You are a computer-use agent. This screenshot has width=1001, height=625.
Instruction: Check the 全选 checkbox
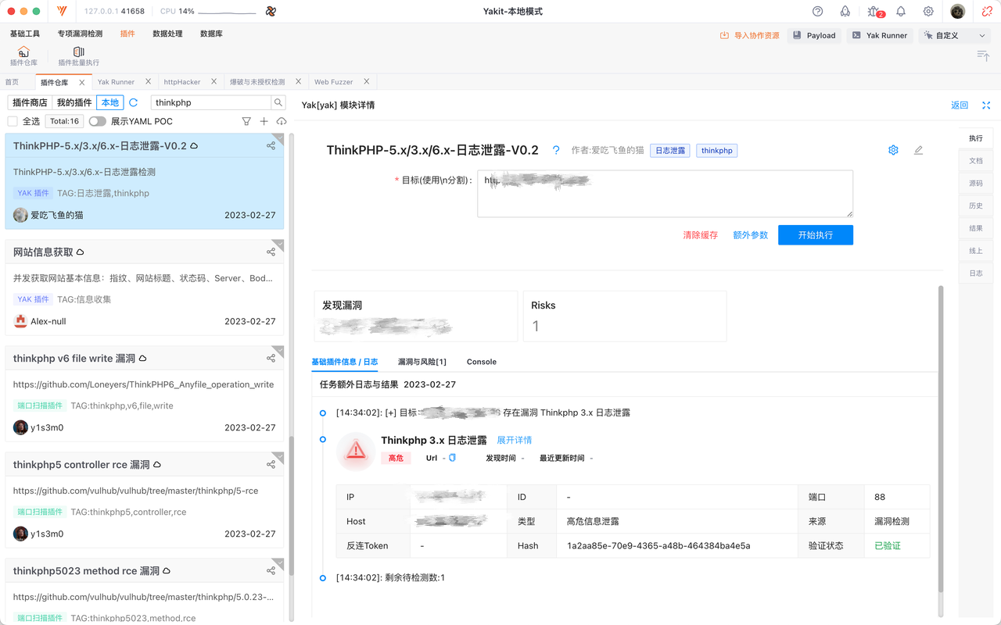tap(13, 121)
